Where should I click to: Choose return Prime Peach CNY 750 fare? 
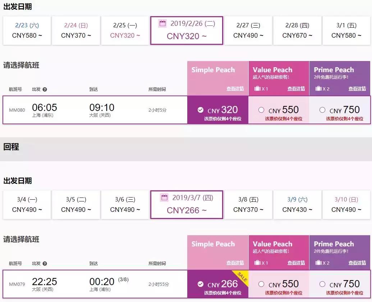click(x=322, y=284)
